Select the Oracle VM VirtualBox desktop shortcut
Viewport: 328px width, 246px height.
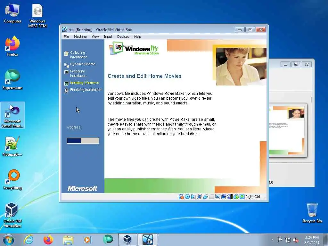point(12,215)
